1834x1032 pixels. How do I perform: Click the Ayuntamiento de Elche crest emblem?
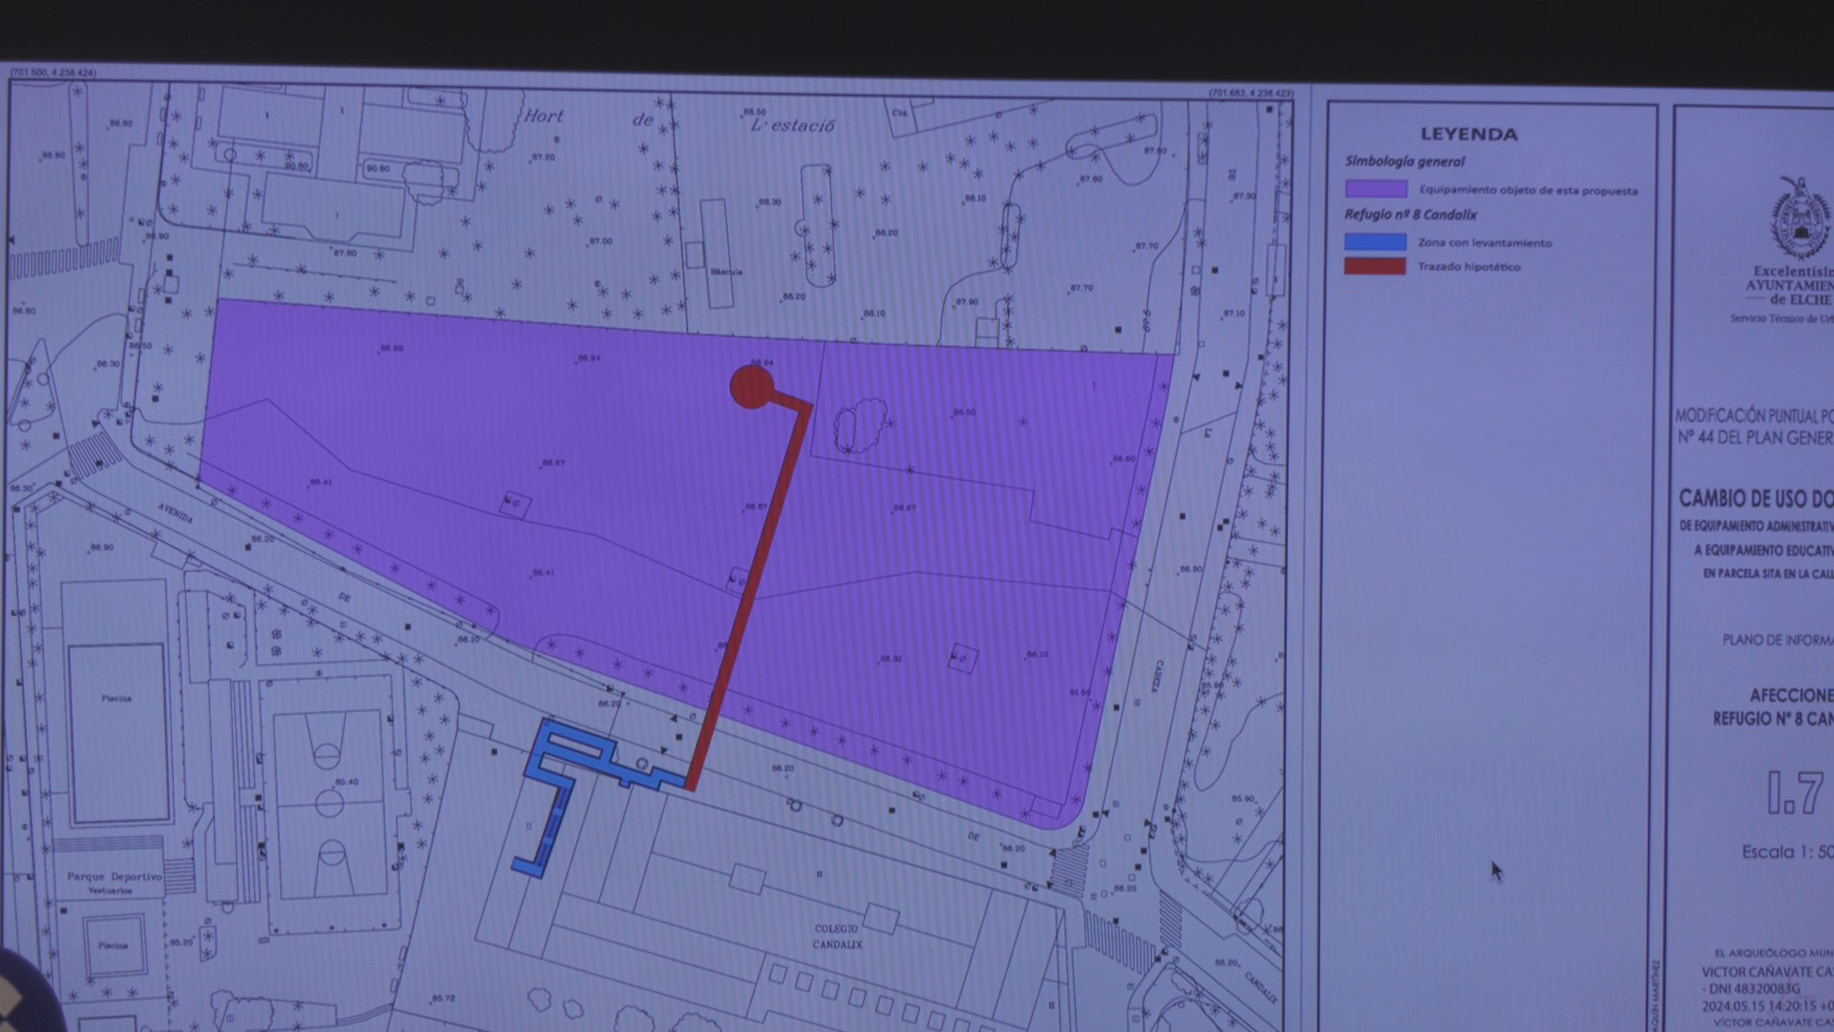pos(1802,220)
